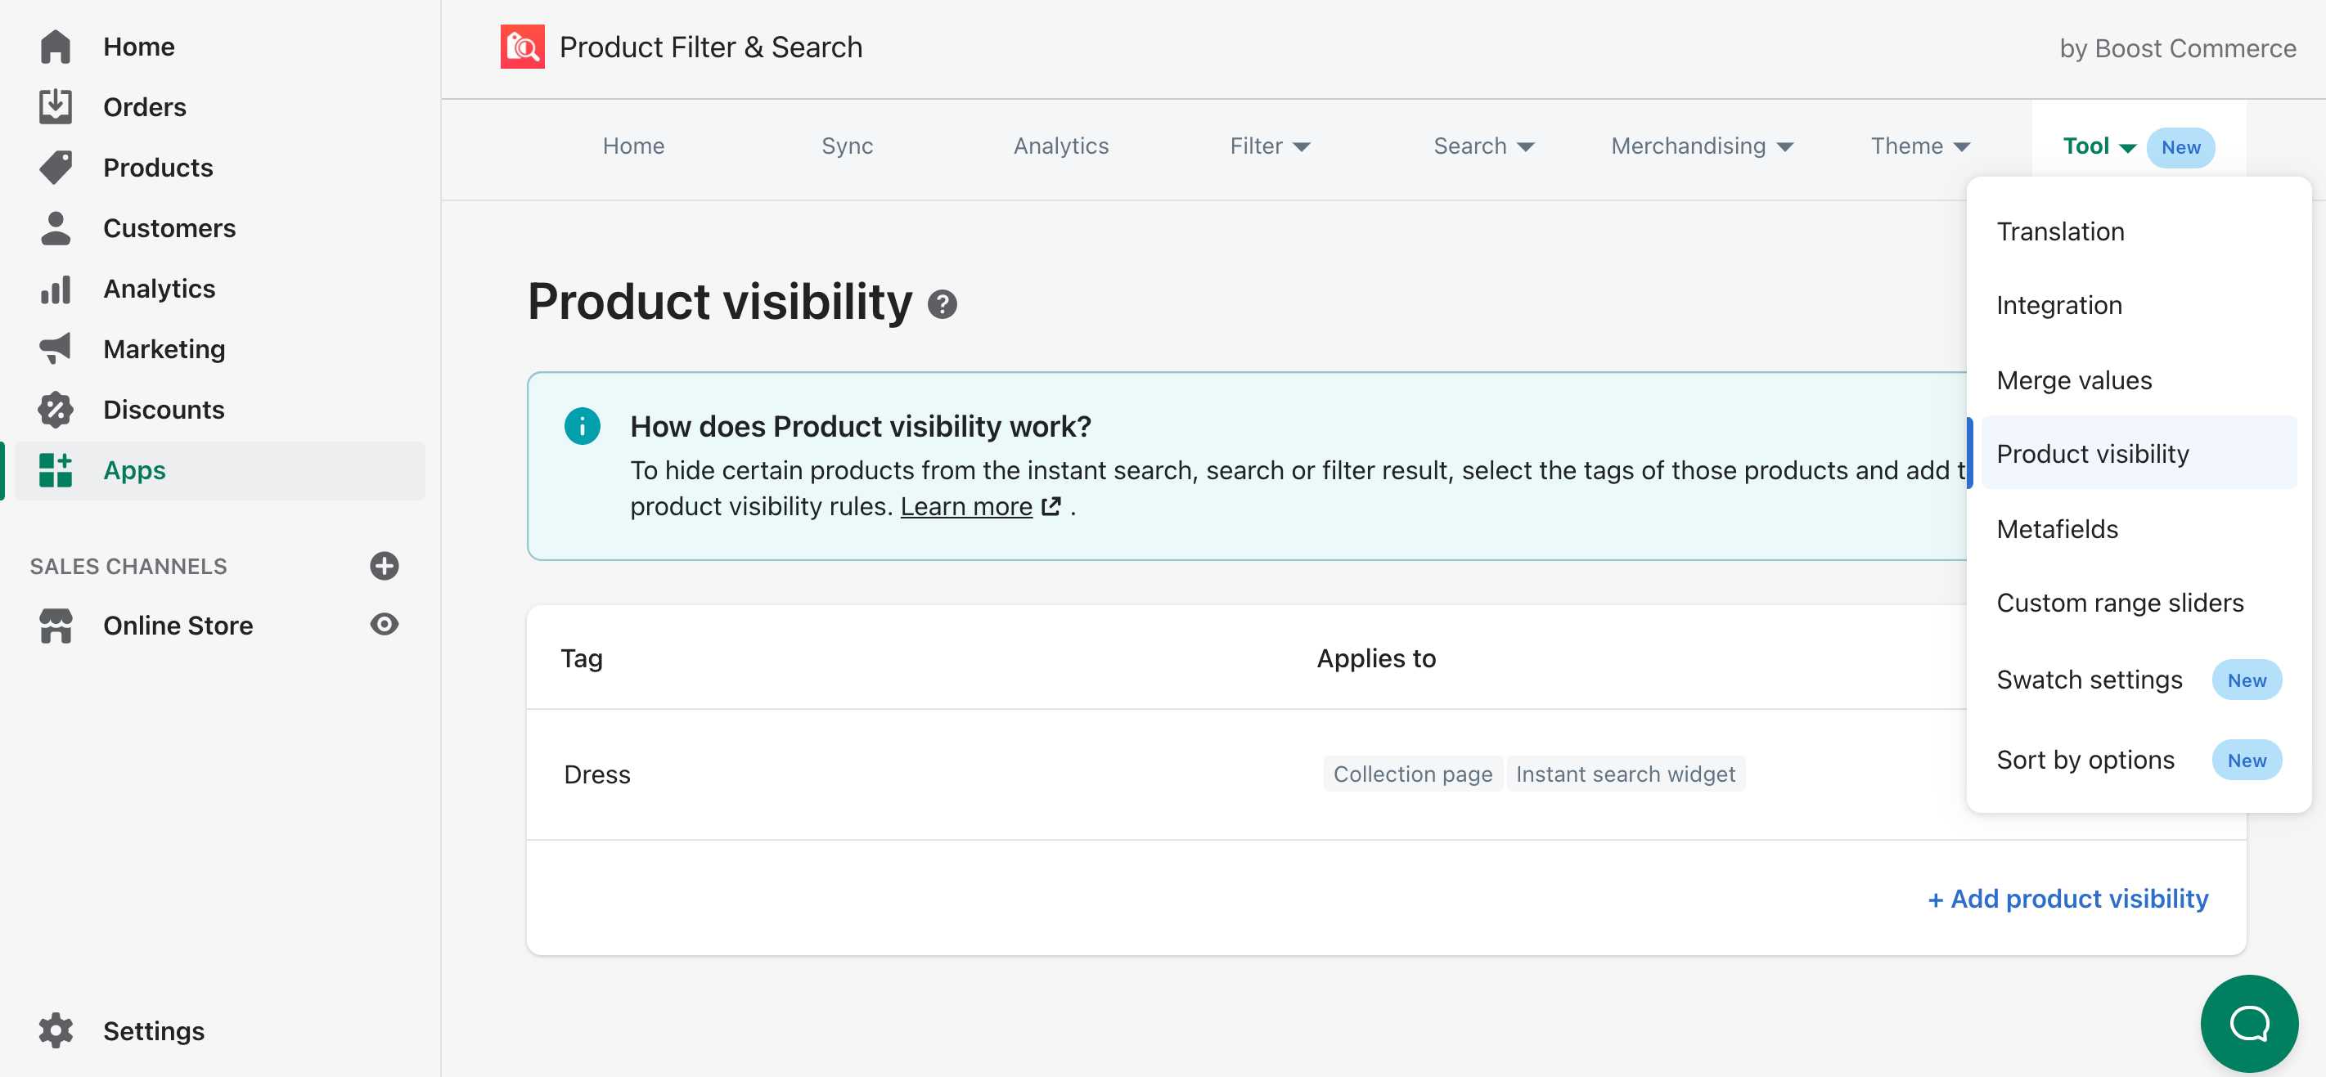Add sales channel with plus icon

point(384,565)
